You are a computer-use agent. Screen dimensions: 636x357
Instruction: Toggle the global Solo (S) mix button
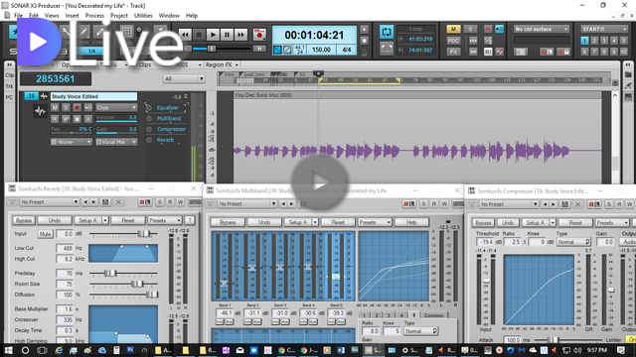[x=470, y=29]
